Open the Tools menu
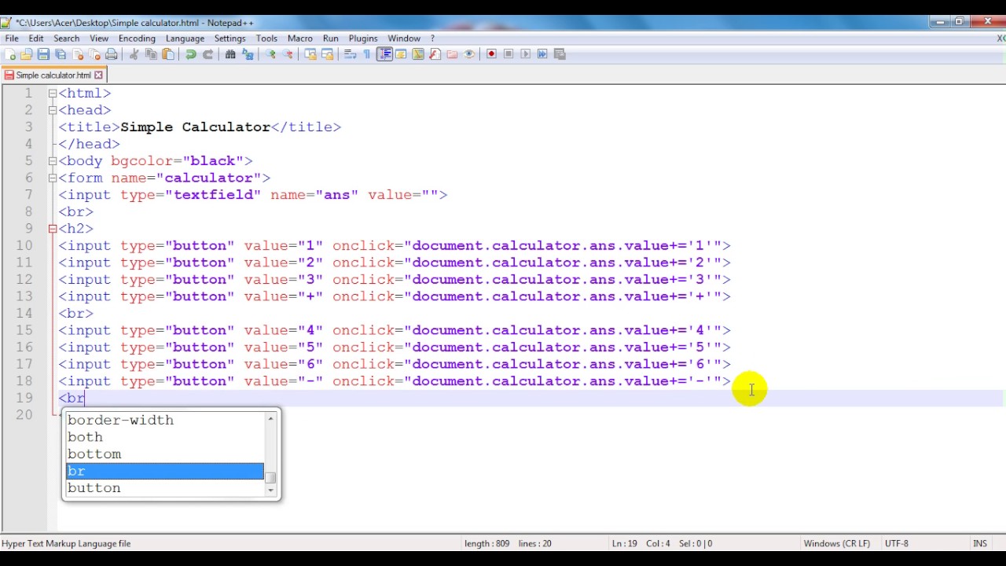 click(x=266, y=39)
